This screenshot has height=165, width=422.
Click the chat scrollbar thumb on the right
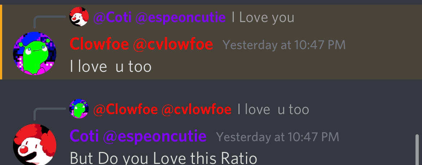tap(417, 149)
